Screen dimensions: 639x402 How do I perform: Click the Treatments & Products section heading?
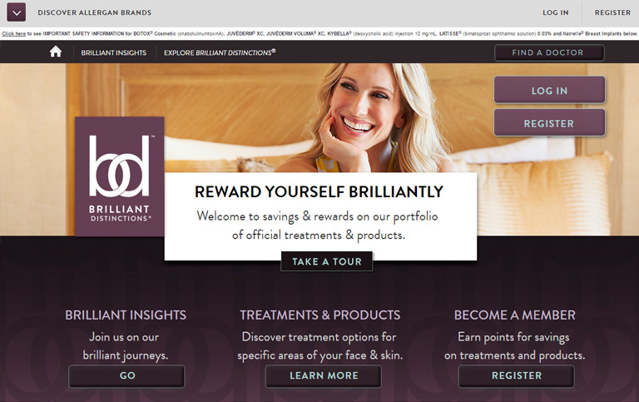coord(319,315)
